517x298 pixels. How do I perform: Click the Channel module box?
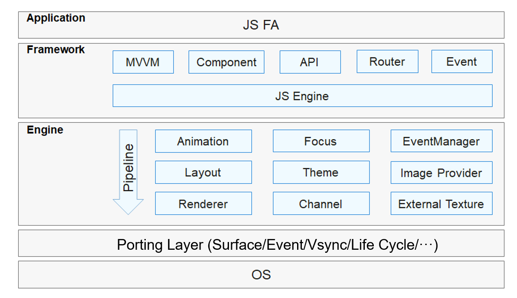tap(321, 203)
